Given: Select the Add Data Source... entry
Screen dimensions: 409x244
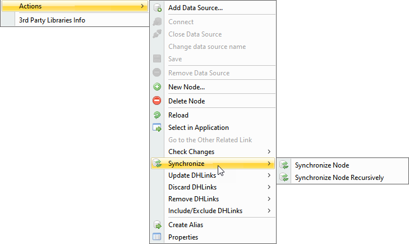Looking at the screenshot, I should pos(195,8).
